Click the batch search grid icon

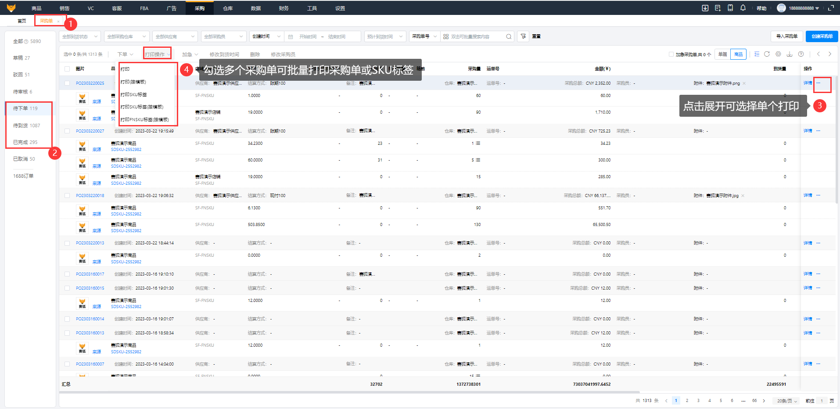[x=446, y=36]
